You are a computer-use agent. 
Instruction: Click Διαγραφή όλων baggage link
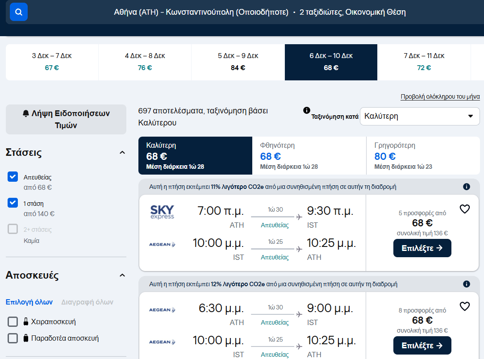coord(87,302)
